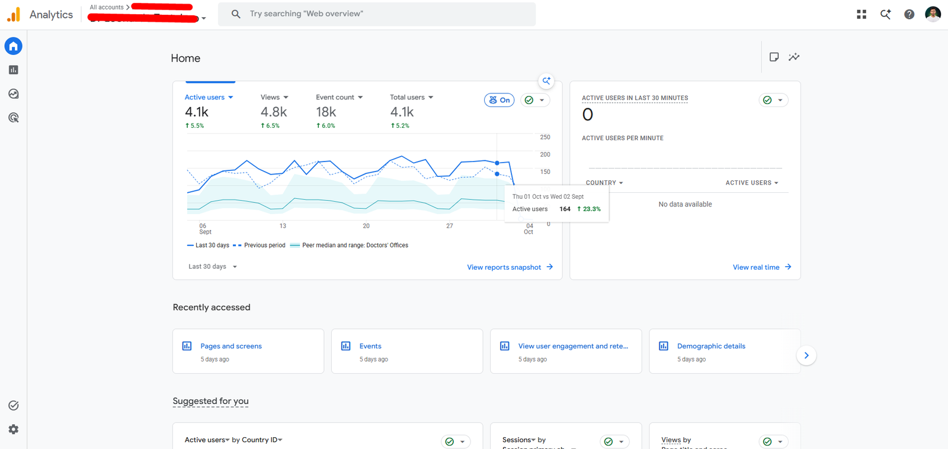
Task: Open data quality check dropdown on overview card
Action: click(535, 100)
